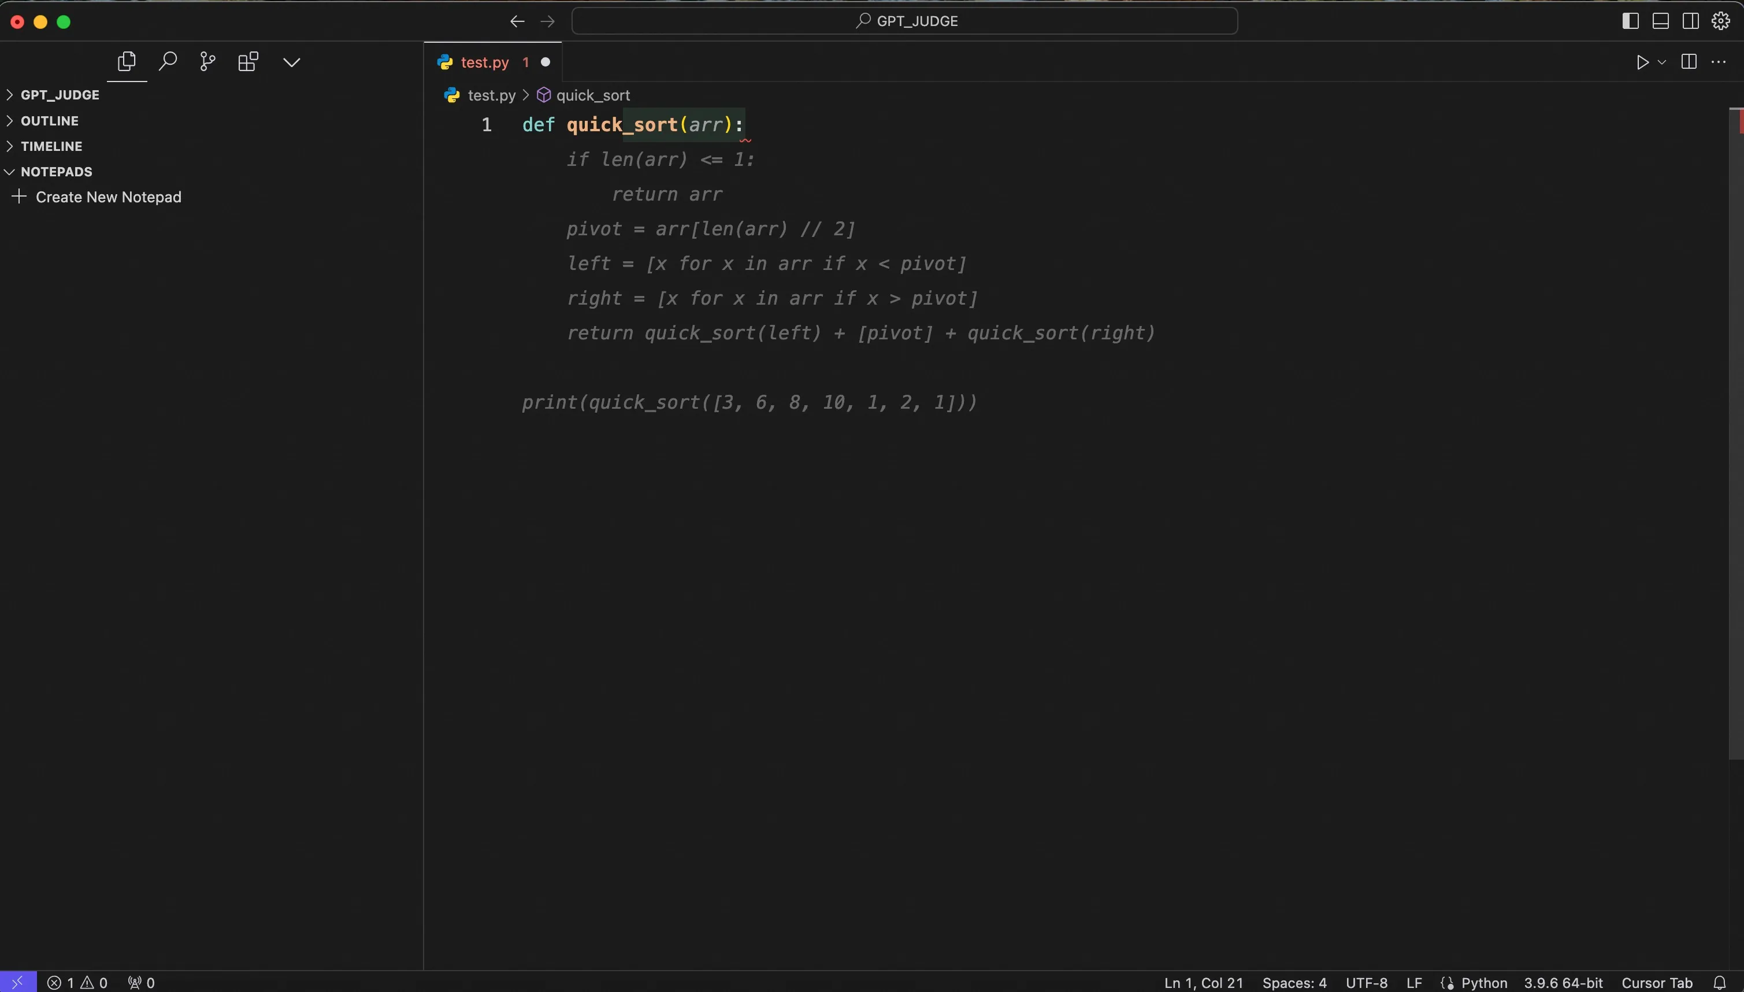This screenshot has width=1744, height=992.
Task: Open the Search panel icon
Action: pos(166,62)
